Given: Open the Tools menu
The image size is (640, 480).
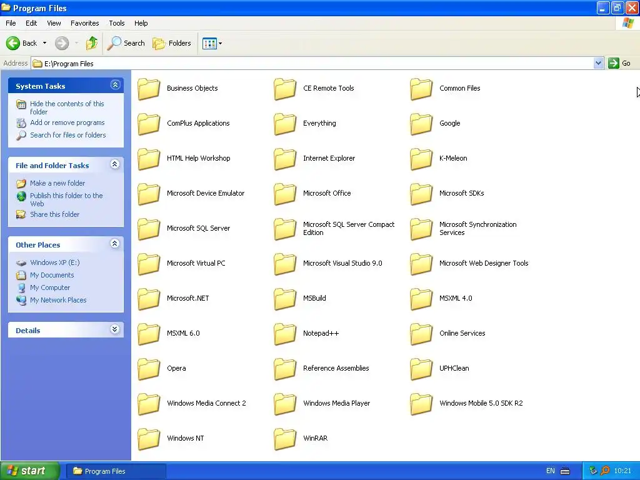Looking at the screenshot, I should tap(116, 23).
